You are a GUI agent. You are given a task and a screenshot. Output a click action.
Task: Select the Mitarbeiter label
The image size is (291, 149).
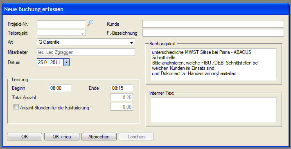[18, 52]
